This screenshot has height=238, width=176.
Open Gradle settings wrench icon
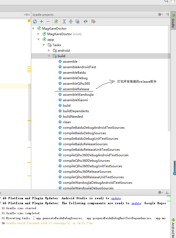94,21
